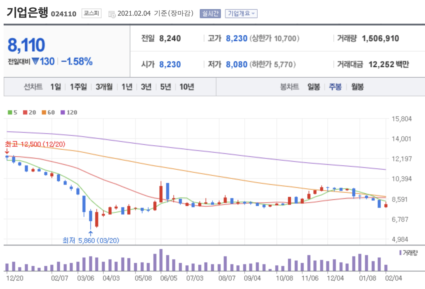Click the 10/08 date on the x-axis

click(x=284, y=278)
